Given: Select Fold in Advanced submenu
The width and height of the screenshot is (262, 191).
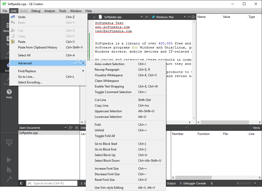Looking at the screenshot, I should click(126, 125).
